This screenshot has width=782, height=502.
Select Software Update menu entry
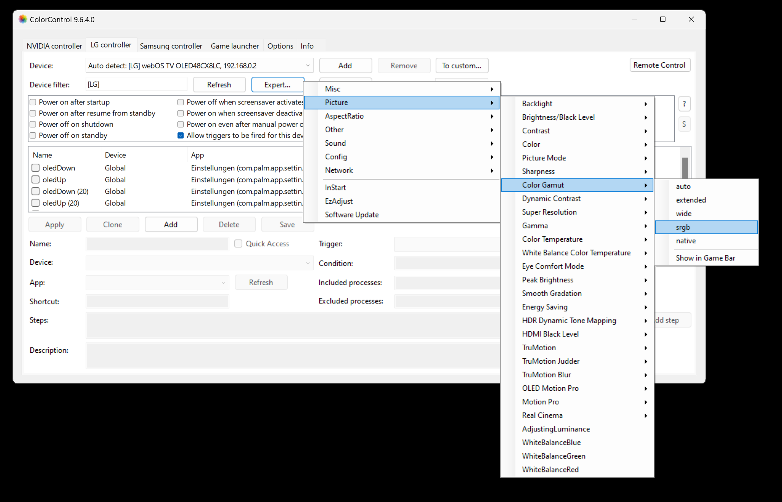[x=401, y=215]
